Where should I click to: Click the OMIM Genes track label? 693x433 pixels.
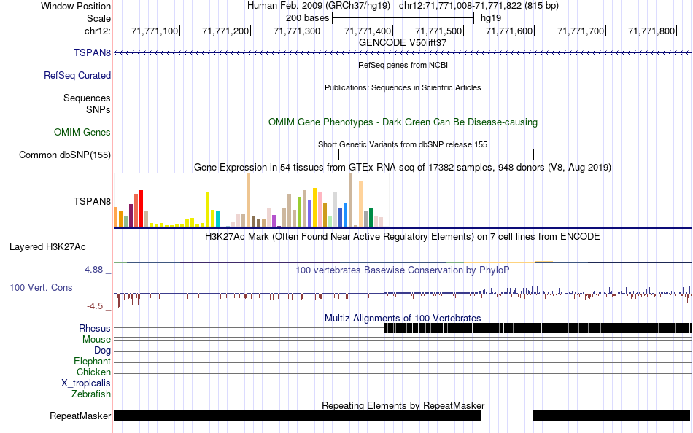tap(82, 132)
